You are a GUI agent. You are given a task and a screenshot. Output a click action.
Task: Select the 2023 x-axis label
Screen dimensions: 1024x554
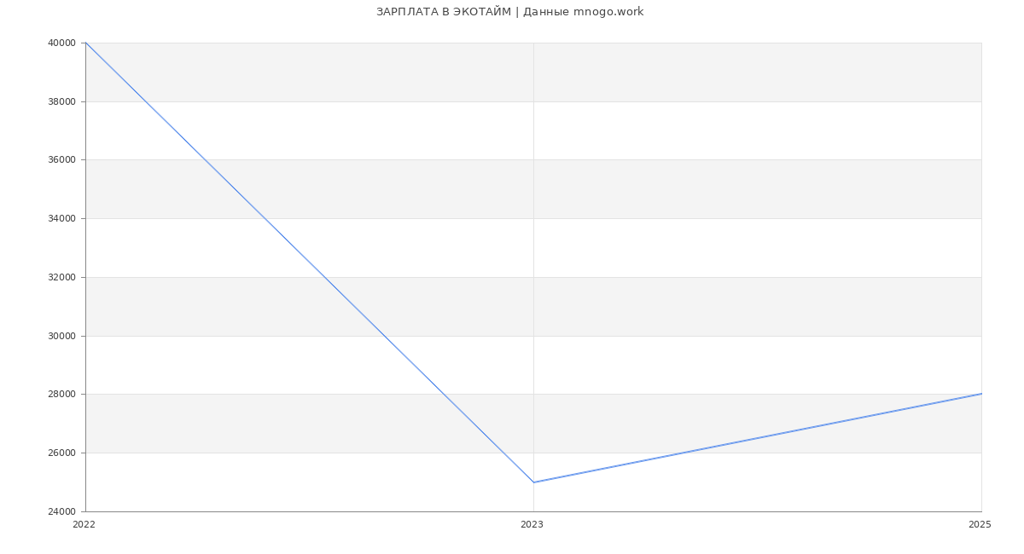[x=532, y=524]
